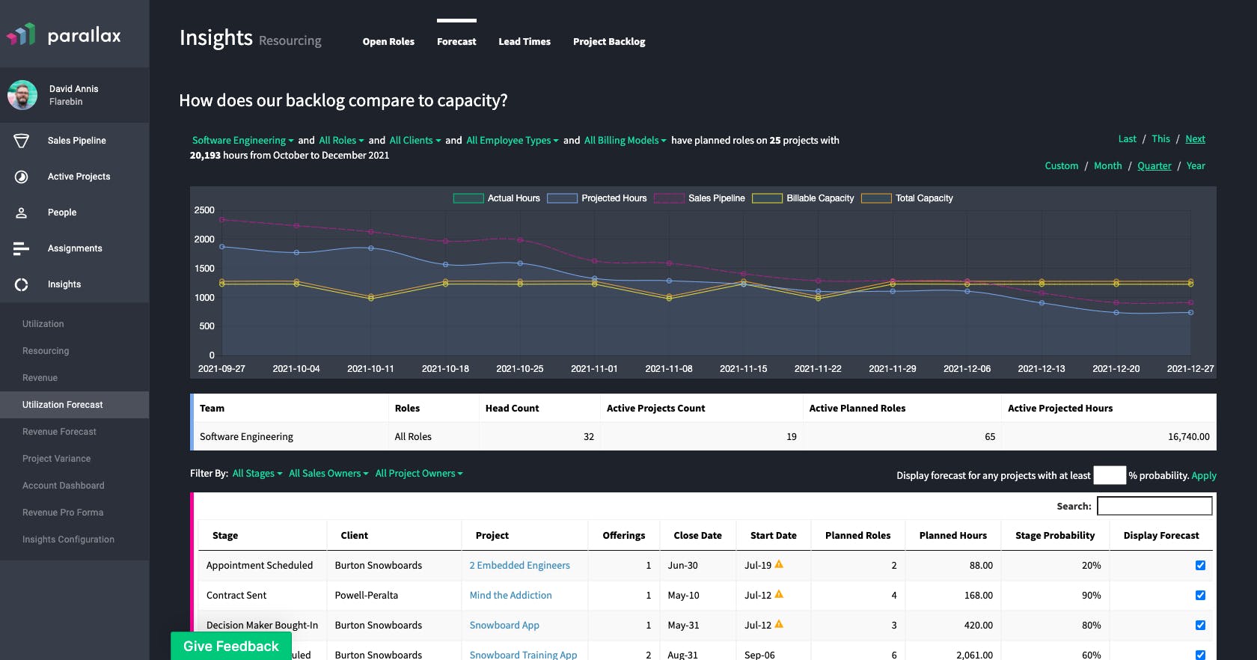Image resolution: width=1257 pixels, height=660 pixels.
Task: Click the Assignments list icon
Action: pos(22,248)
